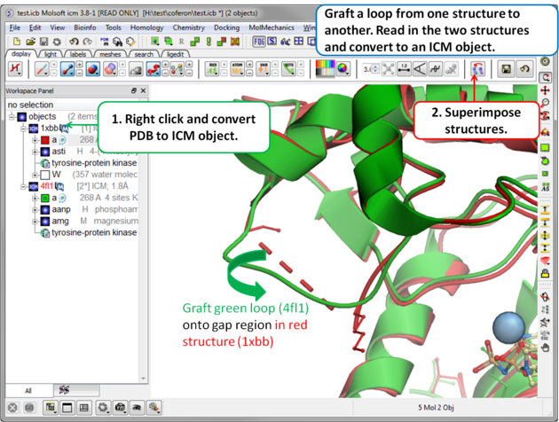The image size is (559, 422).
Task: Click the camera snapshot icon in bottom bar
Action: tap(121, 408)
